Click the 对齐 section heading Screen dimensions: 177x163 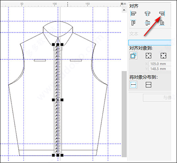(134, 6)
